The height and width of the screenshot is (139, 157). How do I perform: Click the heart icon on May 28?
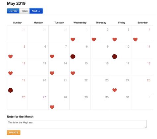pyautogui.click(x=52, y=107)
